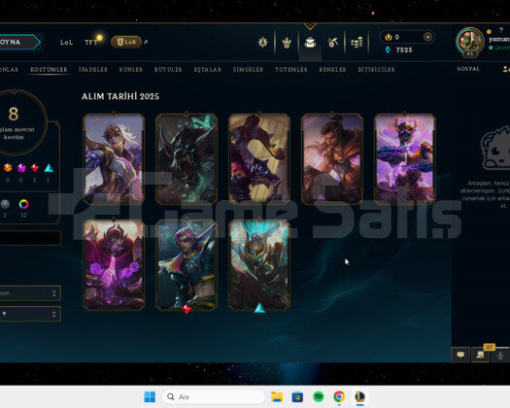
Task: Open File Explorer from the taskbar
Action: point(277,397)
